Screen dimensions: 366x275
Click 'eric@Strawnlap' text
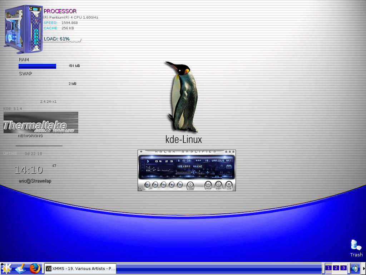(35, 181)
